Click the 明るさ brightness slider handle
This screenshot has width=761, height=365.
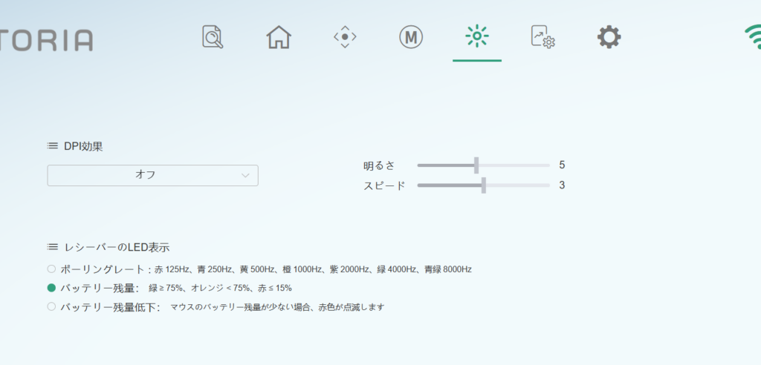coord(476,165)
